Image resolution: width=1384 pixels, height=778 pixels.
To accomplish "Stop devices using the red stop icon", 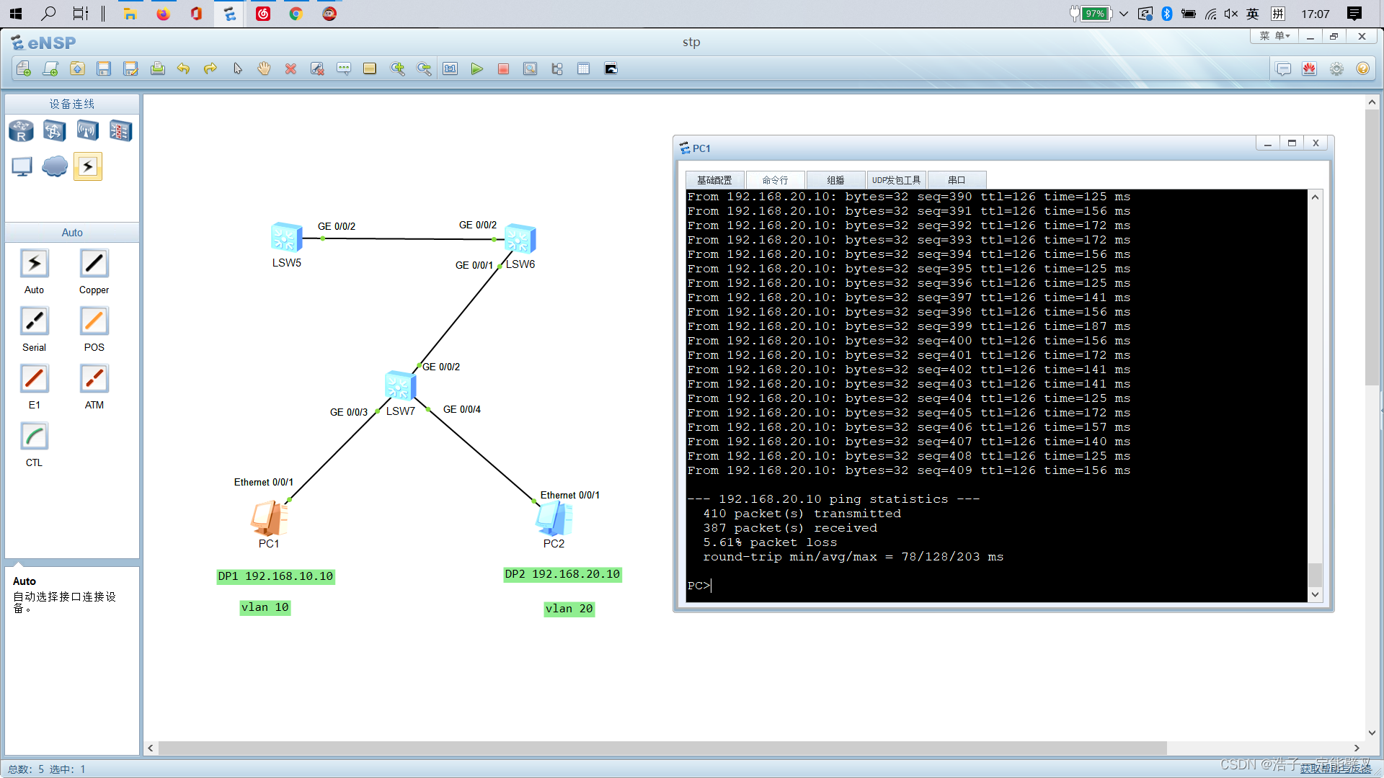I will [503, 69].
